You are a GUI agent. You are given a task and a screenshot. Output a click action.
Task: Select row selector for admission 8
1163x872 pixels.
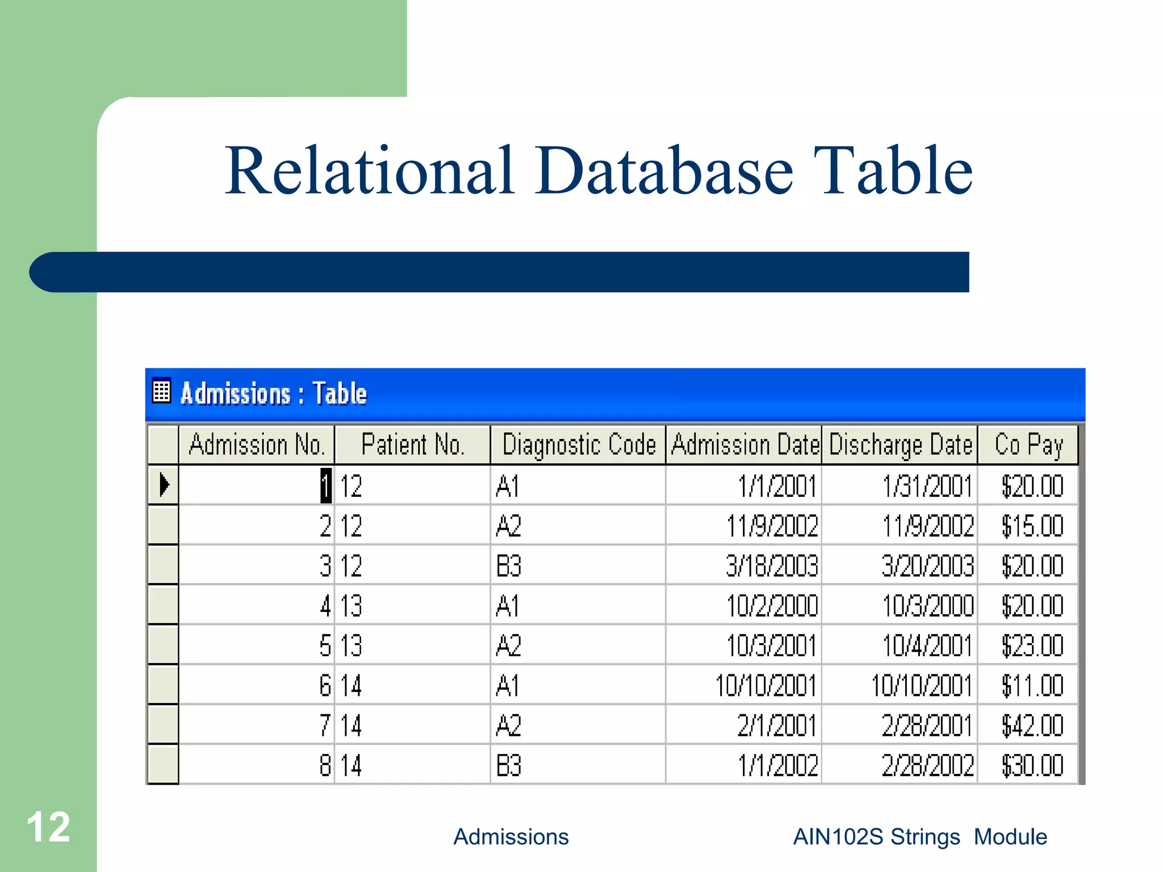click(x=164, y=765)
